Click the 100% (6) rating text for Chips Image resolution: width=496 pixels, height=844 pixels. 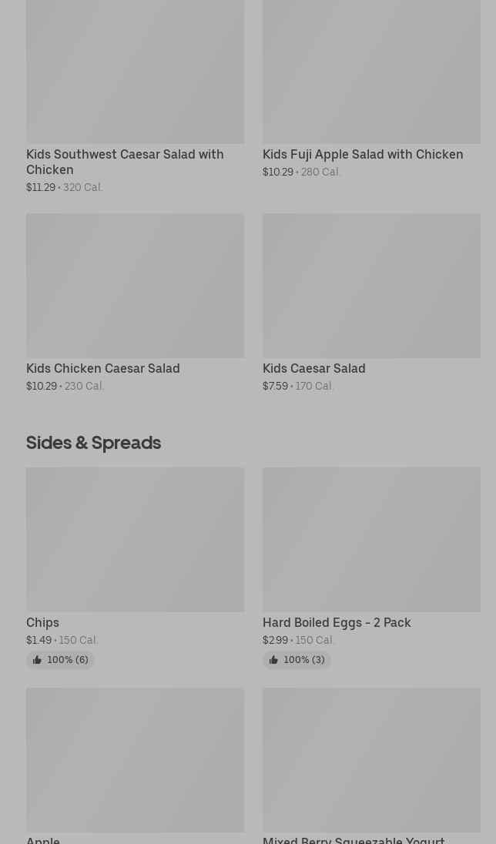tap(68, 660)
